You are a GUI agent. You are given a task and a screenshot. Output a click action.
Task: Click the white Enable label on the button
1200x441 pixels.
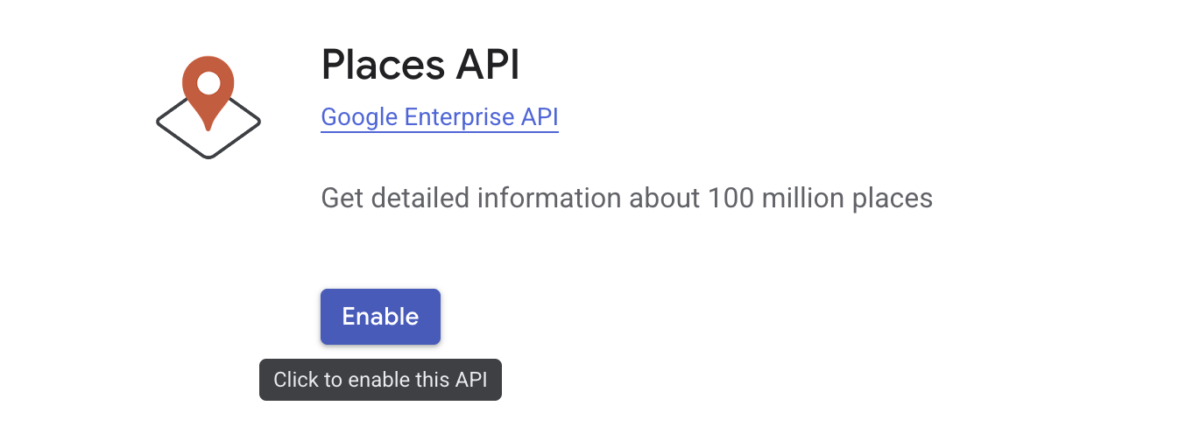(380, 317)
